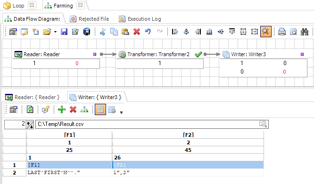Click the purple marker on Writer3 node
Screen dimensions: 314x184
coord(302,54)
